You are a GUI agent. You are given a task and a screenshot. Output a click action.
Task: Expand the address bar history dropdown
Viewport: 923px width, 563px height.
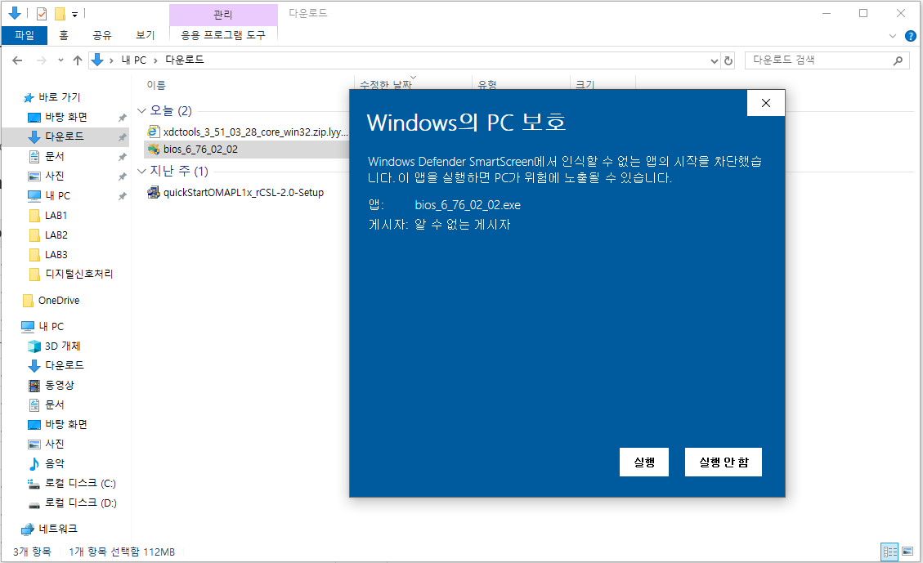click(714, 60)
